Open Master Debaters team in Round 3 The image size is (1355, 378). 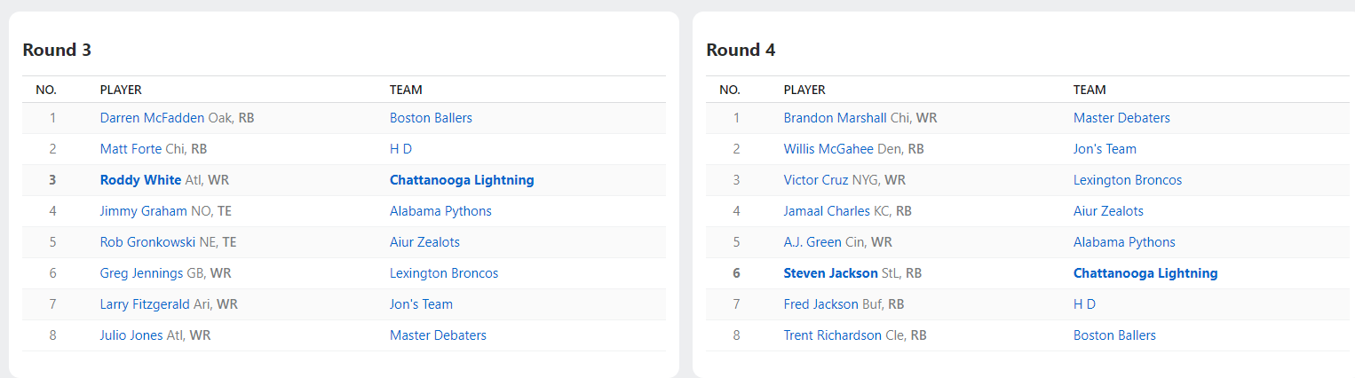(x=438, y=335)
